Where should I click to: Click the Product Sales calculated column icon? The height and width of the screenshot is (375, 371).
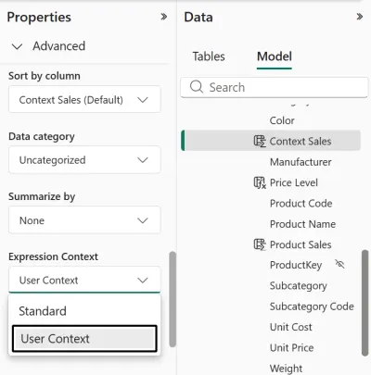pos(260,244)
